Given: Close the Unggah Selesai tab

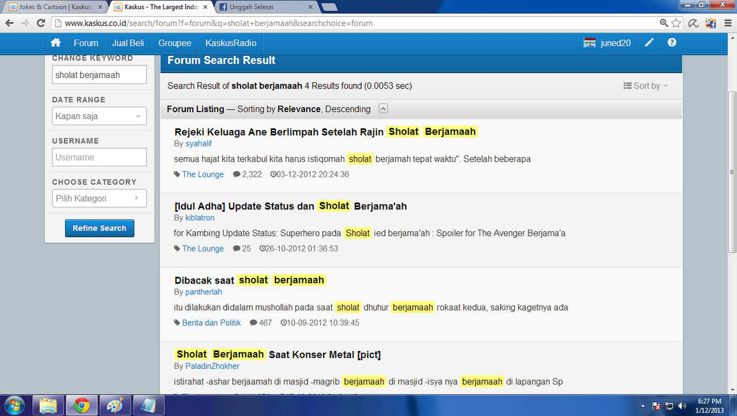Looking at the screenshot, I should 310,7.
